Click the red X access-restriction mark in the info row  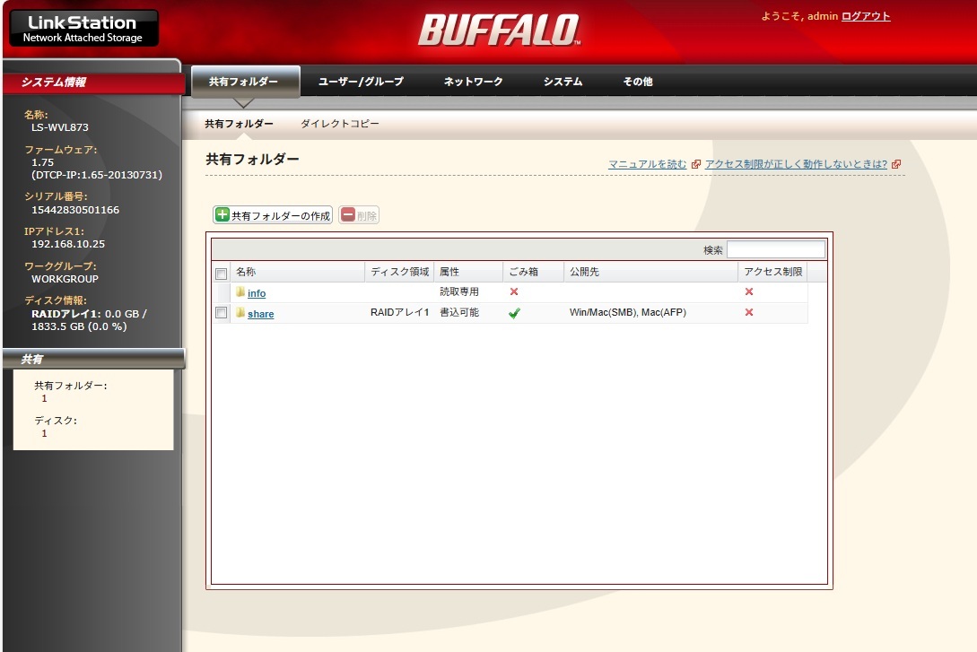click(749, 291)
